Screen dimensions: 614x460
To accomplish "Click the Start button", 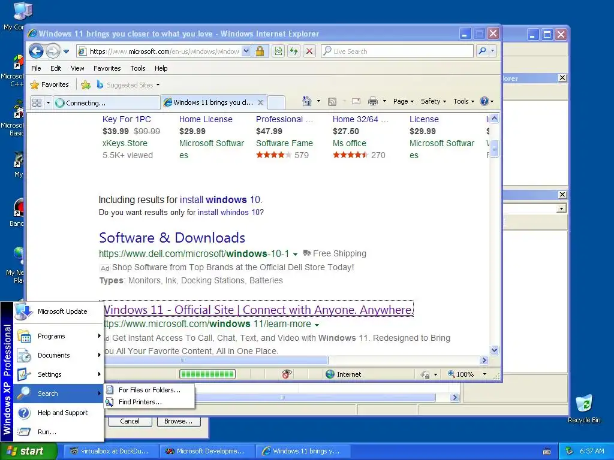I will pyautogui.click(x=28, y=451).
